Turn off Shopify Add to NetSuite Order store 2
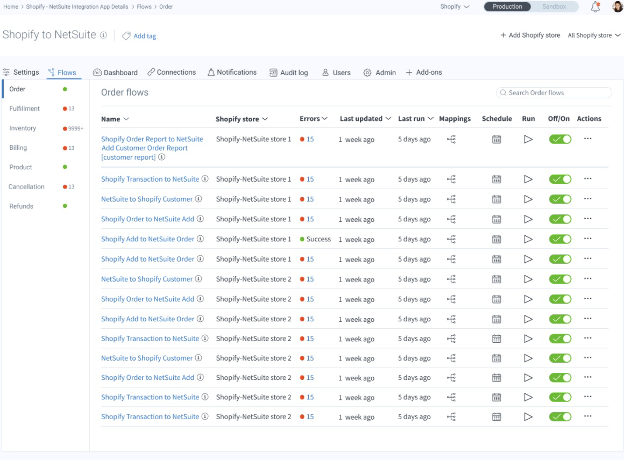Screen dimensions: 624x460 [x=560, y=319]
